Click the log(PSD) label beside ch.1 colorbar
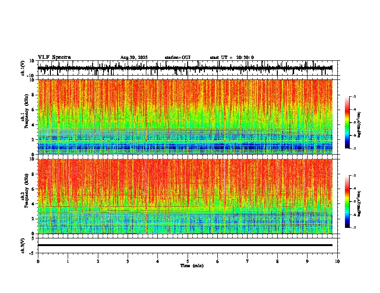Viewport: 380px width, 293px height. (359, 125)
